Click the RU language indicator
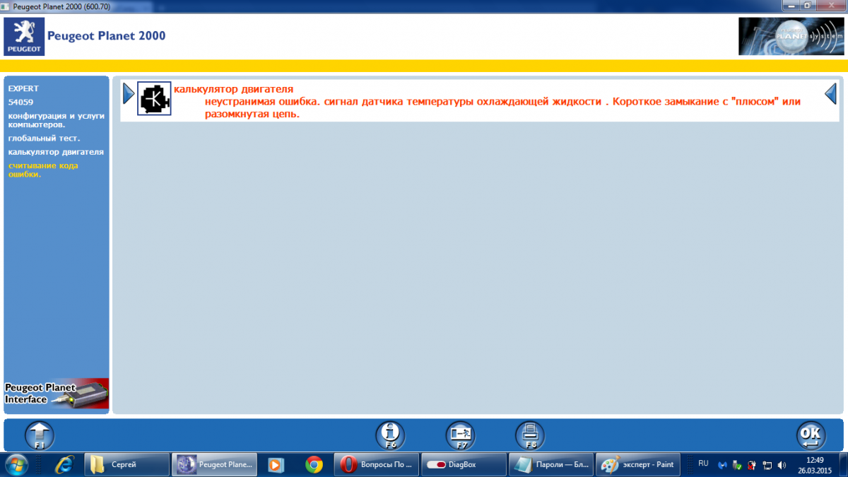 click(x=703, y=464)
